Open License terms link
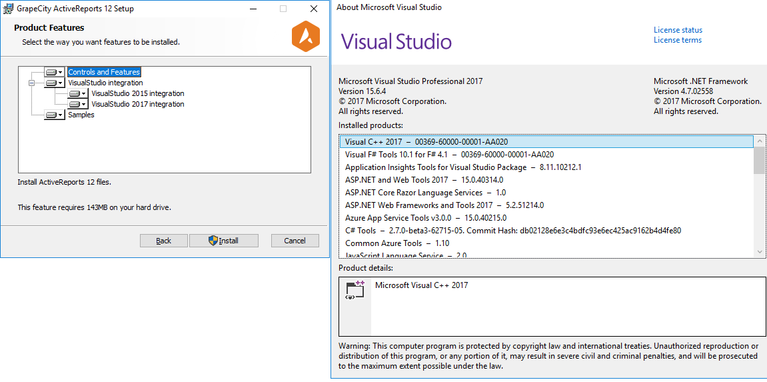767x382 pixels. [678, 40]
